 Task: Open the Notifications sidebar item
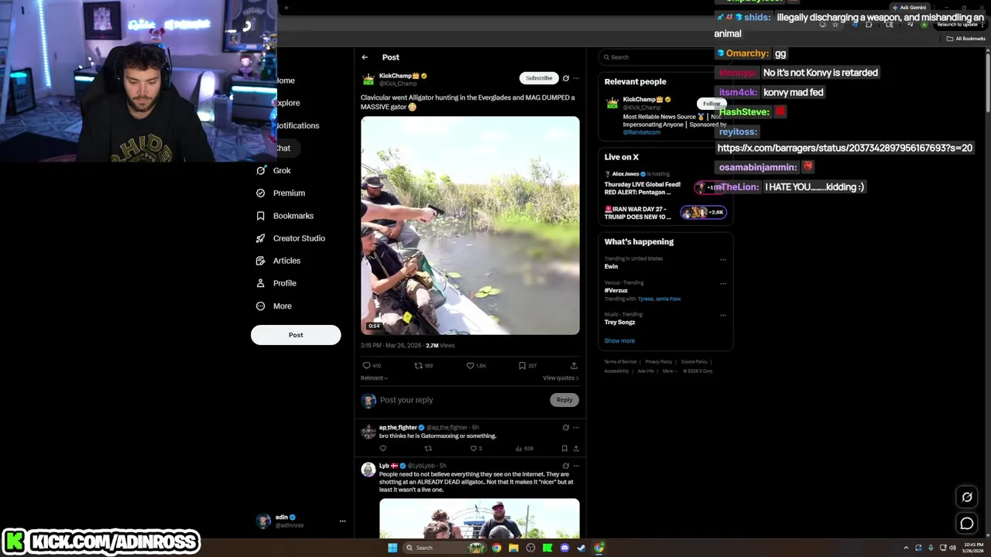[x=297, y=125]
